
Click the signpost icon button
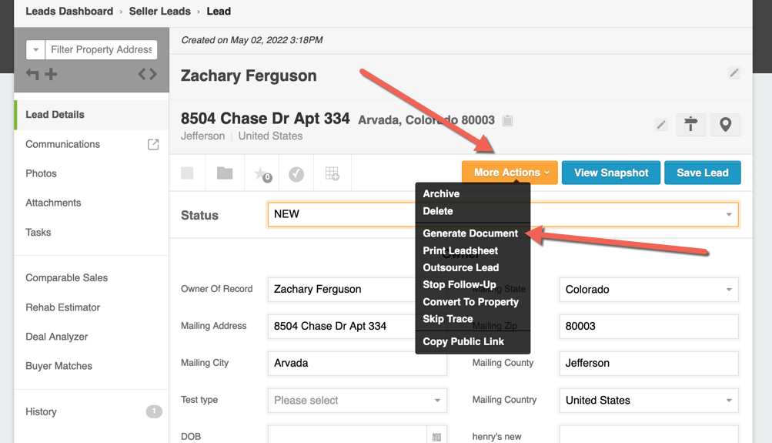pyautogui.click(x=690, y=124)
